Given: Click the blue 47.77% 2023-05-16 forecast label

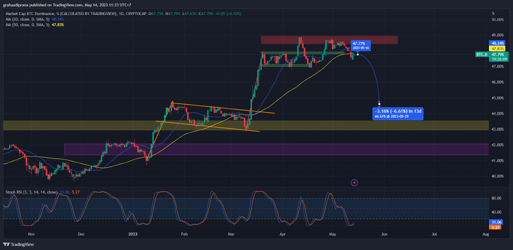Looking at the screenshot, I should pyautogui.click(x=361, y=45).
